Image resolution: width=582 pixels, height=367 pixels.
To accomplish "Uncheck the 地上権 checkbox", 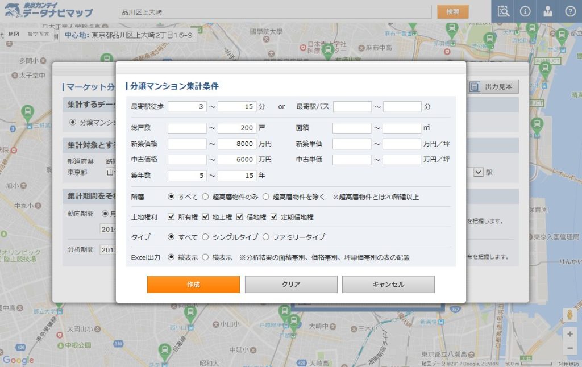I will click(x=206, y=217).
